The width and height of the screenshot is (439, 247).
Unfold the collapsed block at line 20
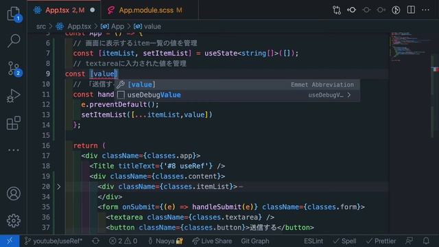(58, 187)
